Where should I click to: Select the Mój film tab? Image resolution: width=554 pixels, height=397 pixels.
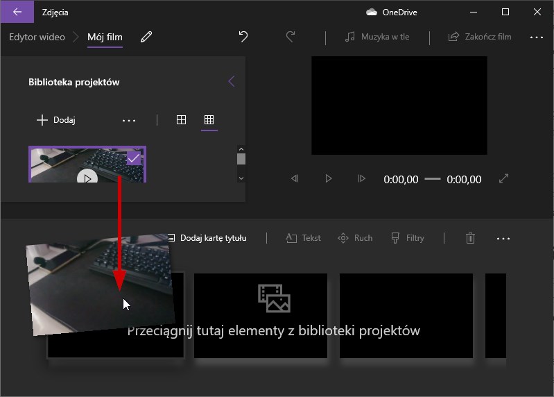point(105,37)
